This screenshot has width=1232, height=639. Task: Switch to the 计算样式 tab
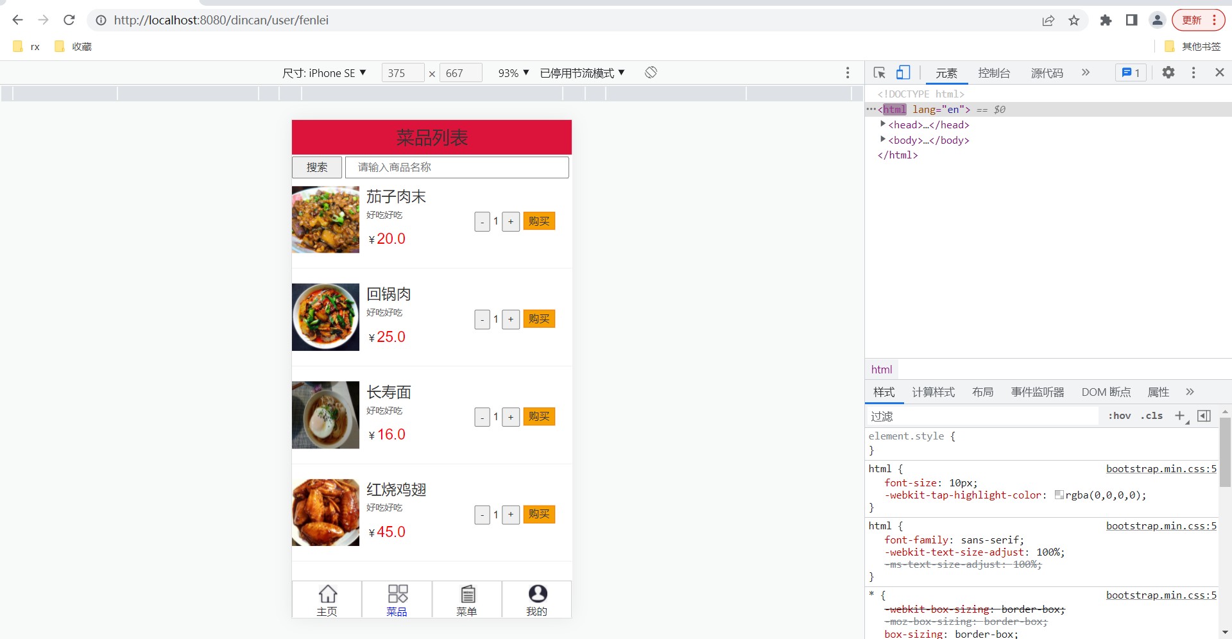point(934,392)
